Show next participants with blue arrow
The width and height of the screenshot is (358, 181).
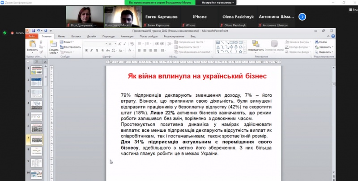pyautogui.click(x=302, y=17)
